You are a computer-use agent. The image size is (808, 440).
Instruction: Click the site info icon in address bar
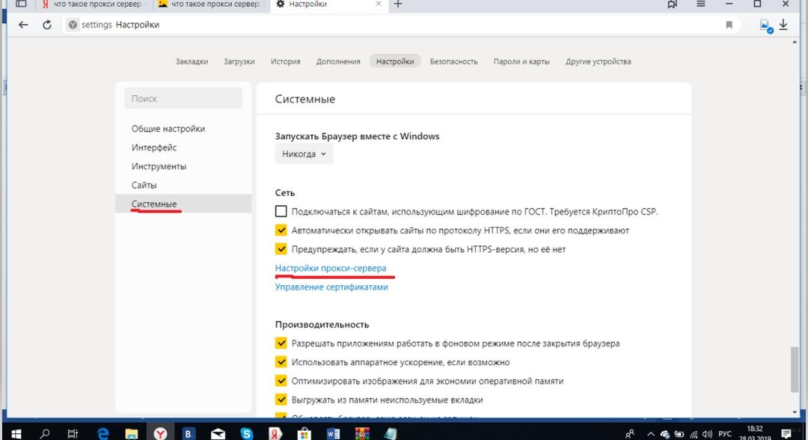[73, 25]
